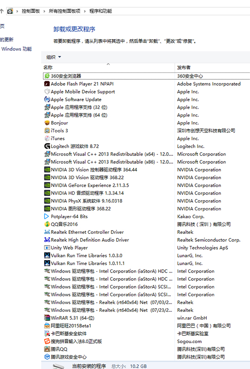Click the 卸载或更改程序 heading
This screenshot has width=250, height=369.
74,29
